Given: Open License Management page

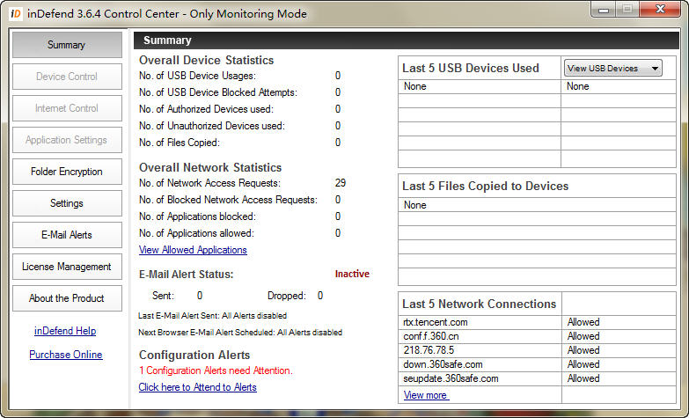Looking at the screenshot, I should 67,267.
